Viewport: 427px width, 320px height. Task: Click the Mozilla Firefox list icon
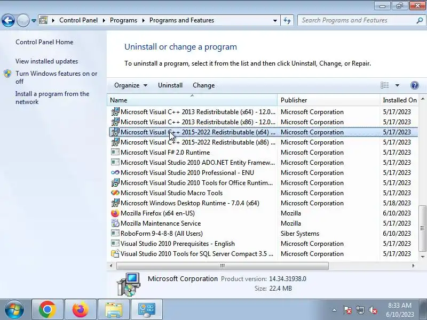[115, 213]
